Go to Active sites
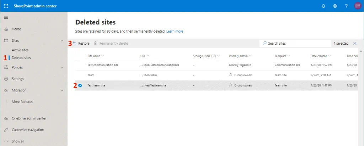The height and width of the screenshot is (146, 364). coord(20,50)
